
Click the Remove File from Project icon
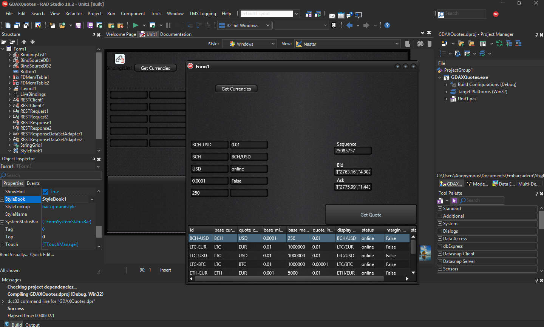click(120, 25)
